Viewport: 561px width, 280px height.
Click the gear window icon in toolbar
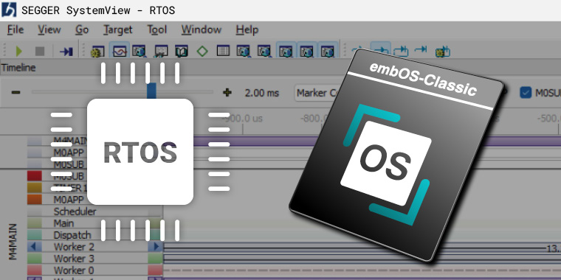97,52
